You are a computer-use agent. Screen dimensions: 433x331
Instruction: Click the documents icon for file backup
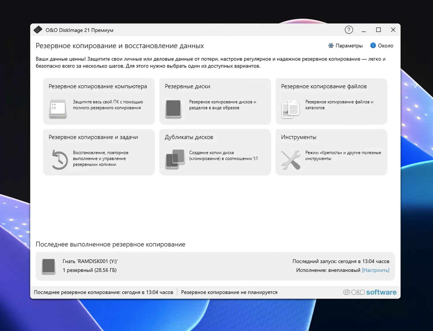[290, 109]
